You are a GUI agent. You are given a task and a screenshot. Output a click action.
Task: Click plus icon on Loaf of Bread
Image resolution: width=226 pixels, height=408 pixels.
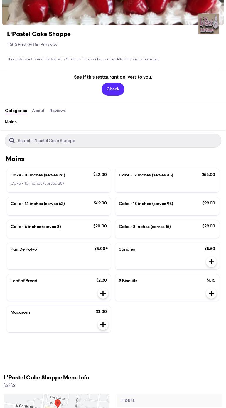click(103, 293)
